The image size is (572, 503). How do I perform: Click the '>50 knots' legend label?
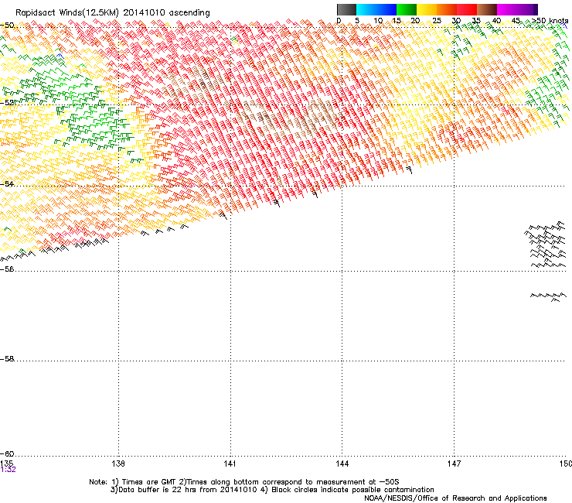(550, 20)
